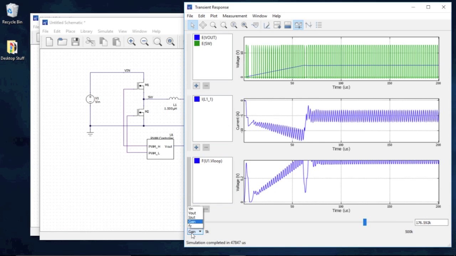456x256 pixels.
Task: Click 'Simulation completed in 47847 us' status text
Action: click(216, 242)
